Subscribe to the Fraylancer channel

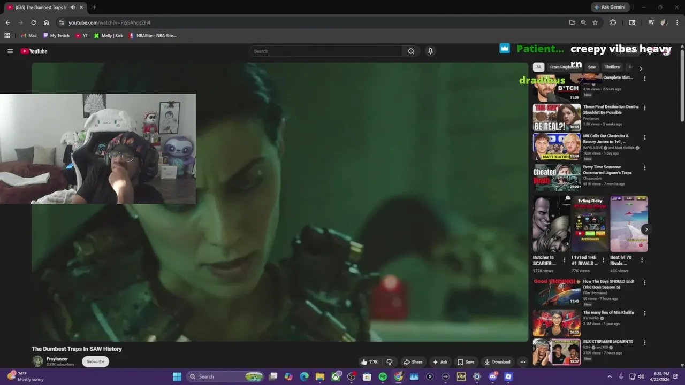tap(95, 361)
